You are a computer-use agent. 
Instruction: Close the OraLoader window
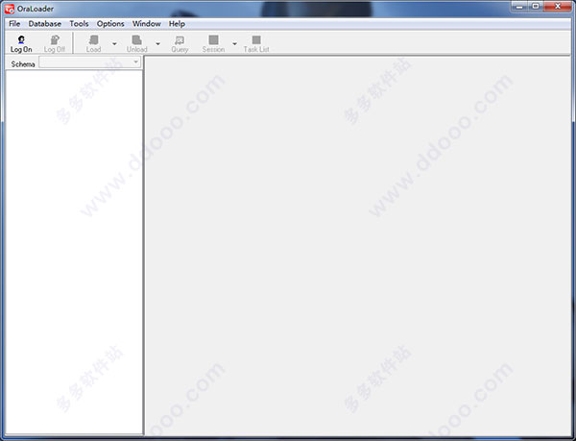point(557,7)
